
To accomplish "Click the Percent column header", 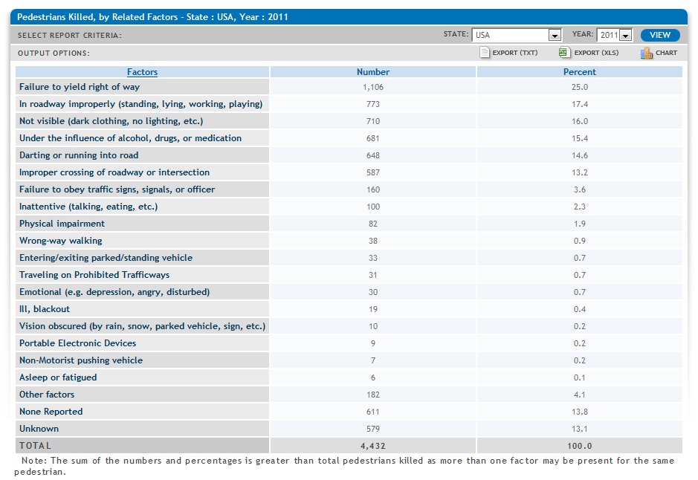I will point(580,72).
